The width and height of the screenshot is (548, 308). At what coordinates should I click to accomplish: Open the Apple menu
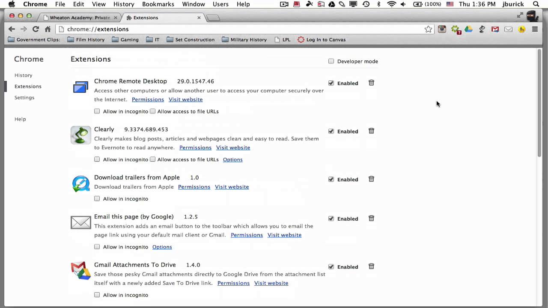(12, 4)
